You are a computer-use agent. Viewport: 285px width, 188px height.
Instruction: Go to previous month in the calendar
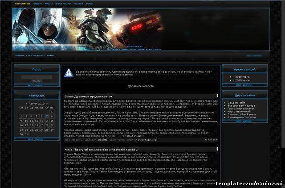point(26,104)
